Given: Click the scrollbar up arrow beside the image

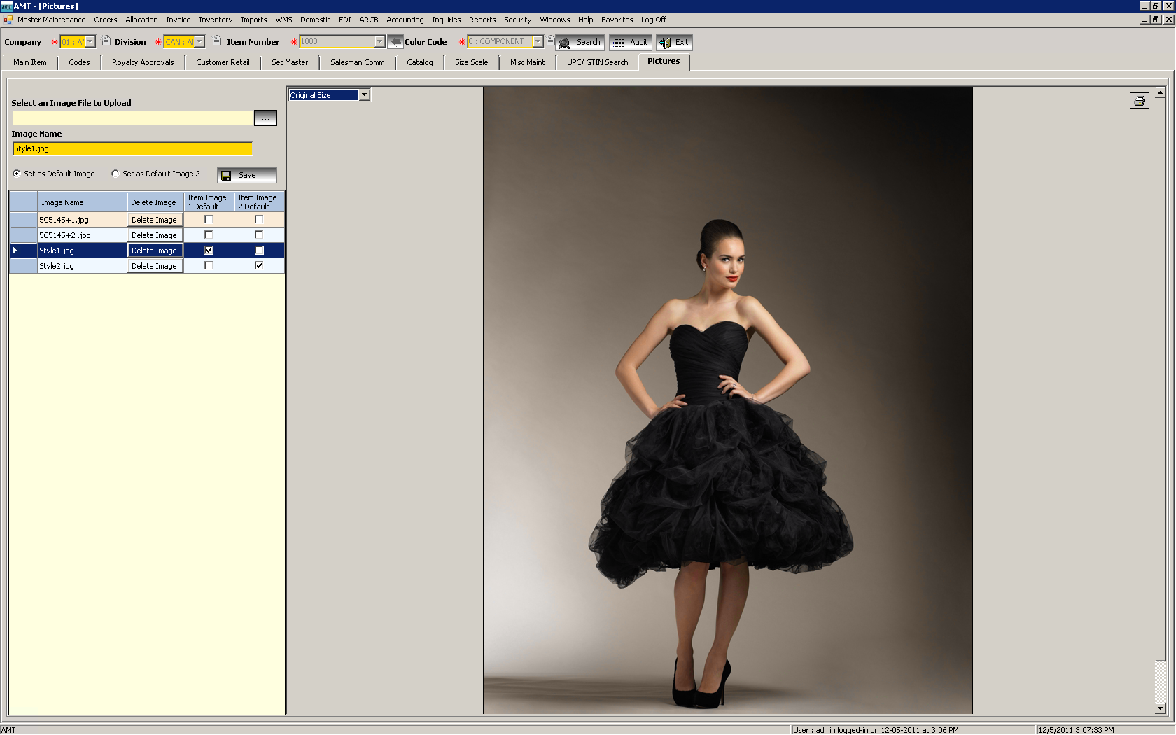Looking at the screenshot, I should click(x=1161, y=92).
